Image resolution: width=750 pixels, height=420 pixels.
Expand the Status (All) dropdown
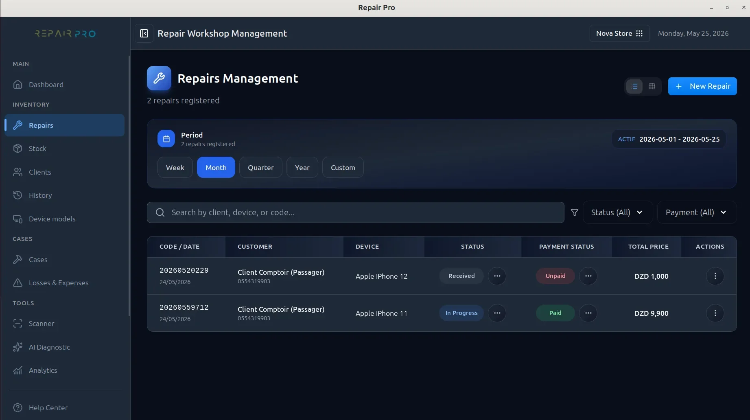click(x=617, y=212)
